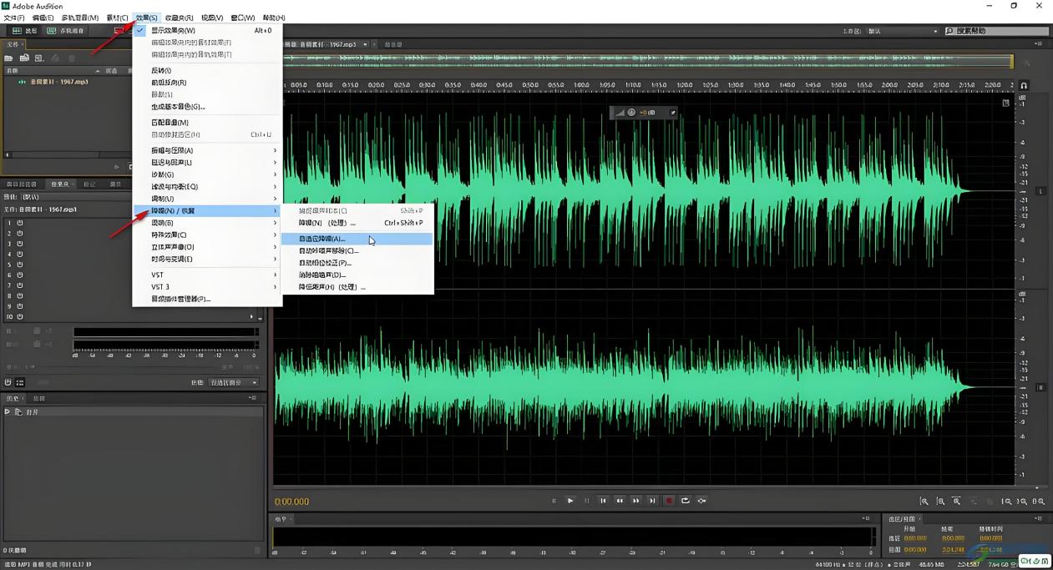Move playhead to previous marker (go to start)

[603, 501]
